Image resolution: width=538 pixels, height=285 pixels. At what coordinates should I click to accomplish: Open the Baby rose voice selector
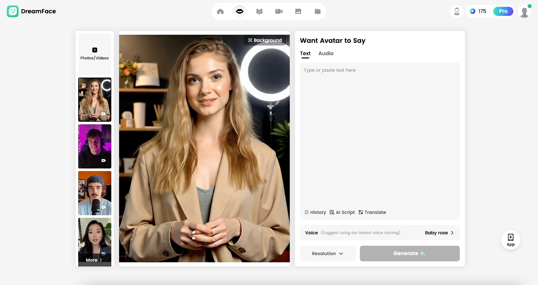439,233
